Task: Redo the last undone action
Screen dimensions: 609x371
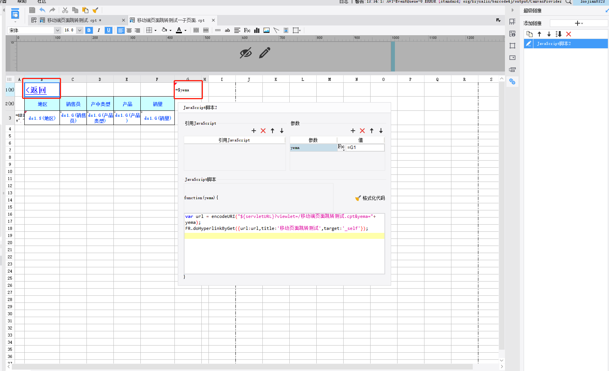Action: [x=52, y=10]
